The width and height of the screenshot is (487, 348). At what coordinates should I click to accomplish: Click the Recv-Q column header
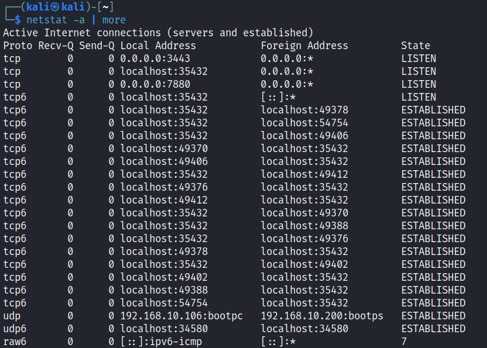56,46
